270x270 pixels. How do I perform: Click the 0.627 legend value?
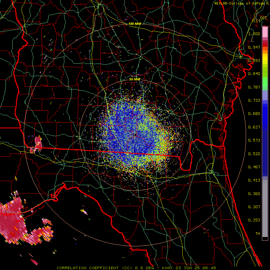254,127
